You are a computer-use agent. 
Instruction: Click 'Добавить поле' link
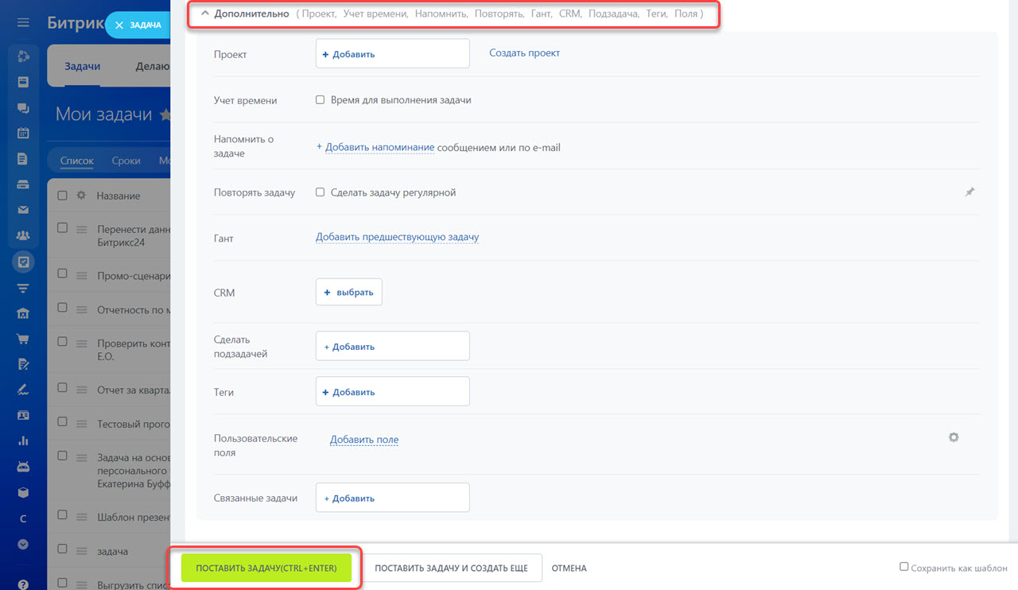point(364,439)
